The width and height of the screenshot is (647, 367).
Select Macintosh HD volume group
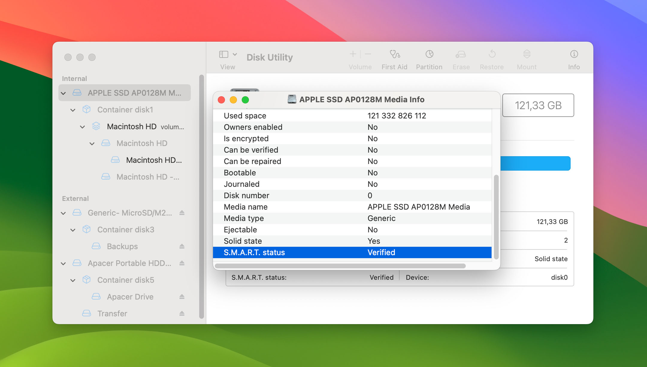(x=132, y=127)
